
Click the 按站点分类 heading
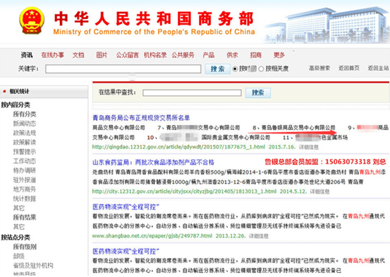click(16, 237)
